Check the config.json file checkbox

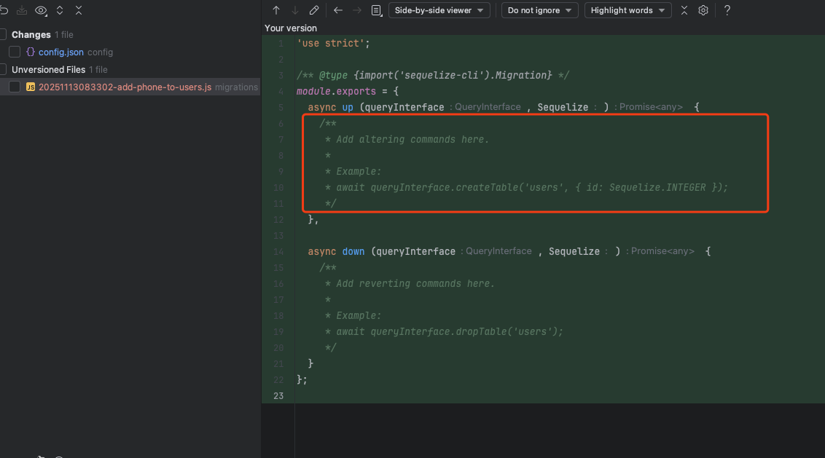(15, 52)
